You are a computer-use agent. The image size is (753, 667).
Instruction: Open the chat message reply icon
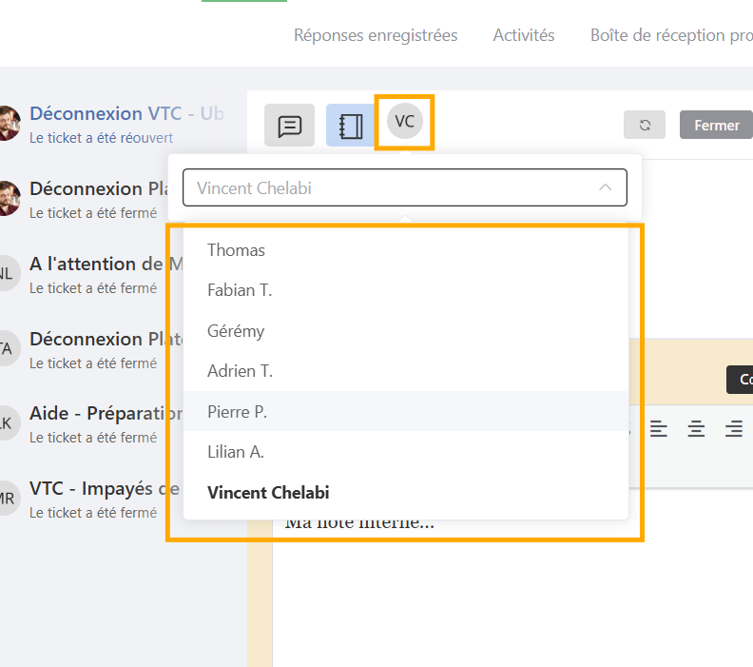click(289, 126)
